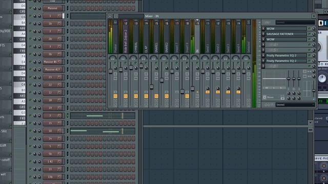328x184 pixels.
Task: Open the Massive #6 channel button
Action: (x=52, y=62)
